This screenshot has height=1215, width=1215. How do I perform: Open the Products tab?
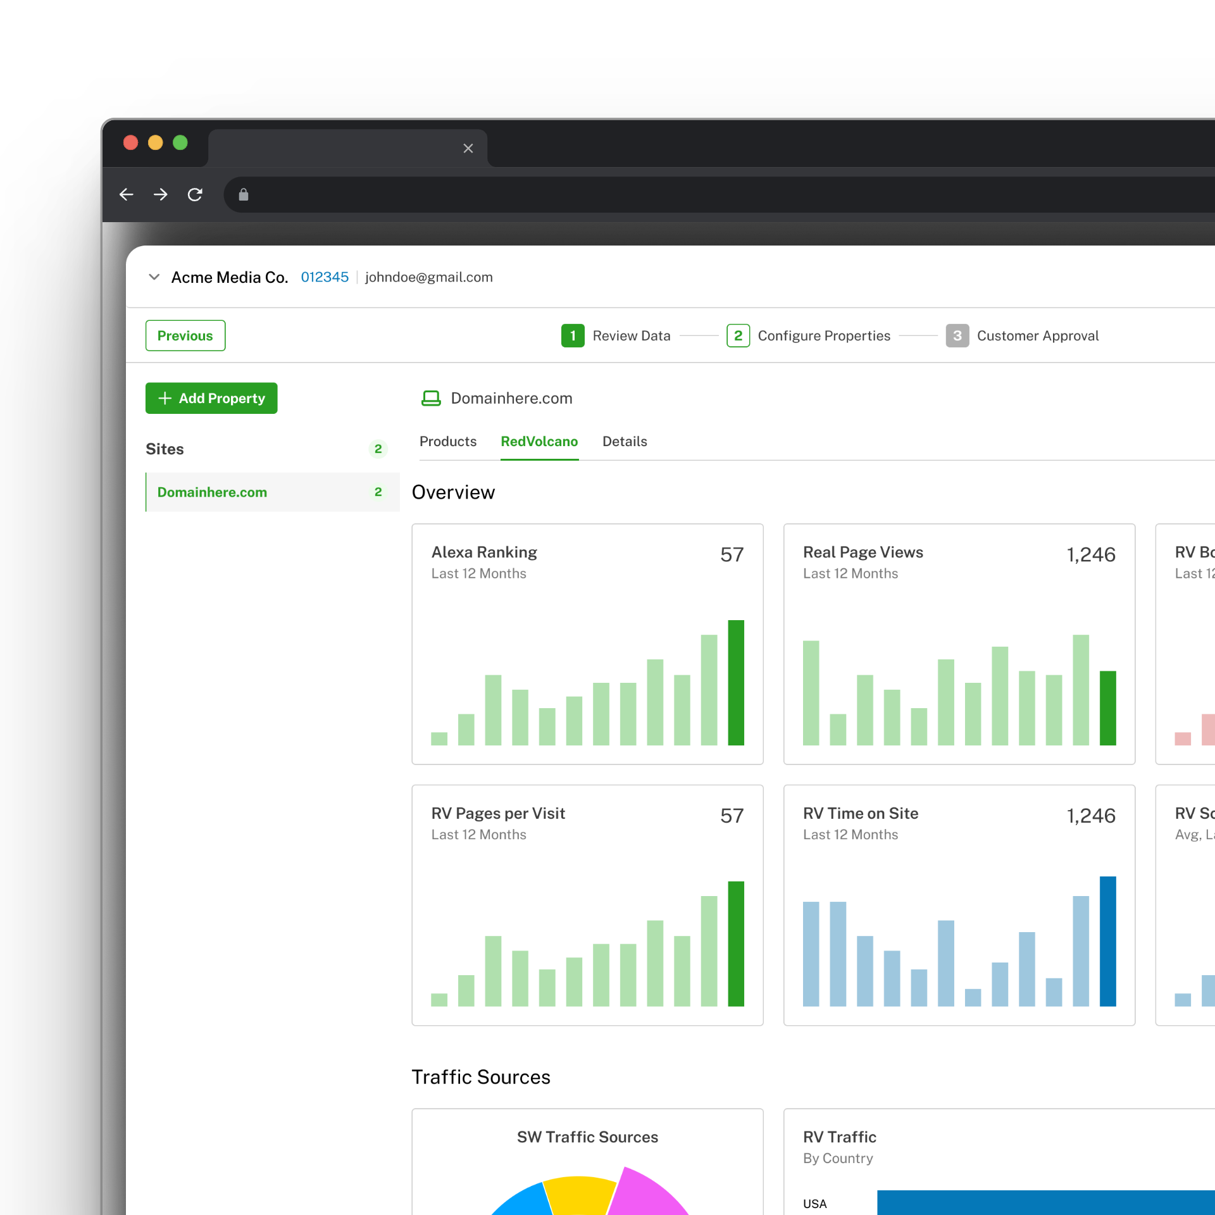(x=448, y=441)
